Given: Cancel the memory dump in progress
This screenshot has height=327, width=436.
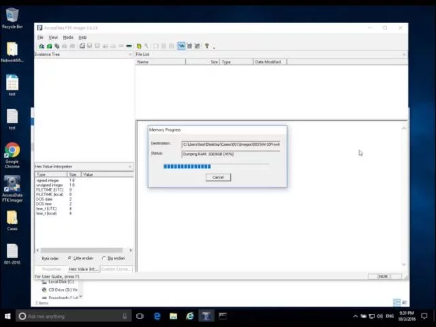Looking at the screenshot, I should (x=218, y=177).
